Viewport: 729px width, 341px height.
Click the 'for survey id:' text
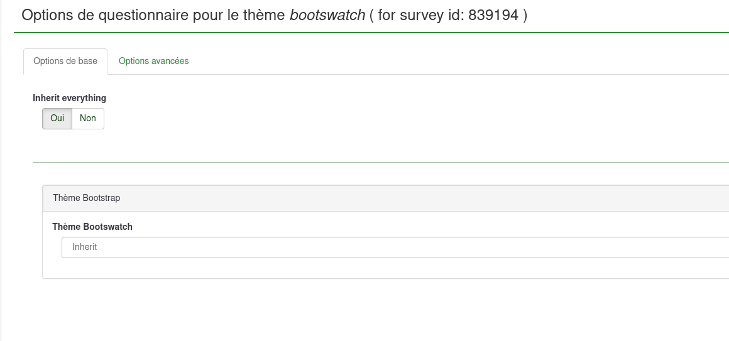421,15
